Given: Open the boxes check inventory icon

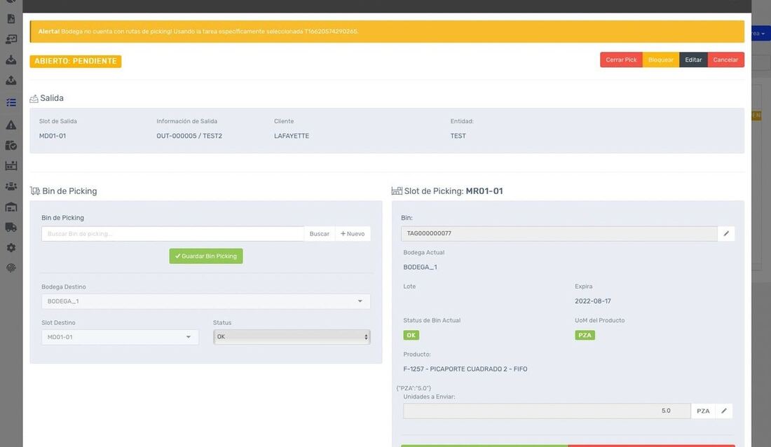Looking at the screenshot, I should (x=11, y=146).
